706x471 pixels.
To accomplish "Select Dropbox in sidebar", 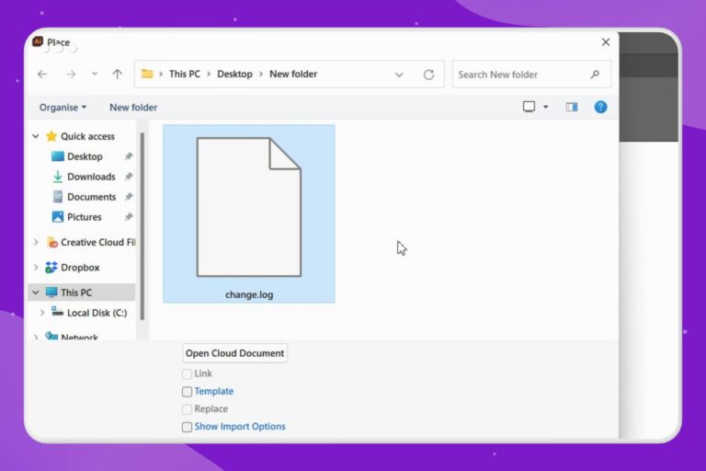I will 80,268.
